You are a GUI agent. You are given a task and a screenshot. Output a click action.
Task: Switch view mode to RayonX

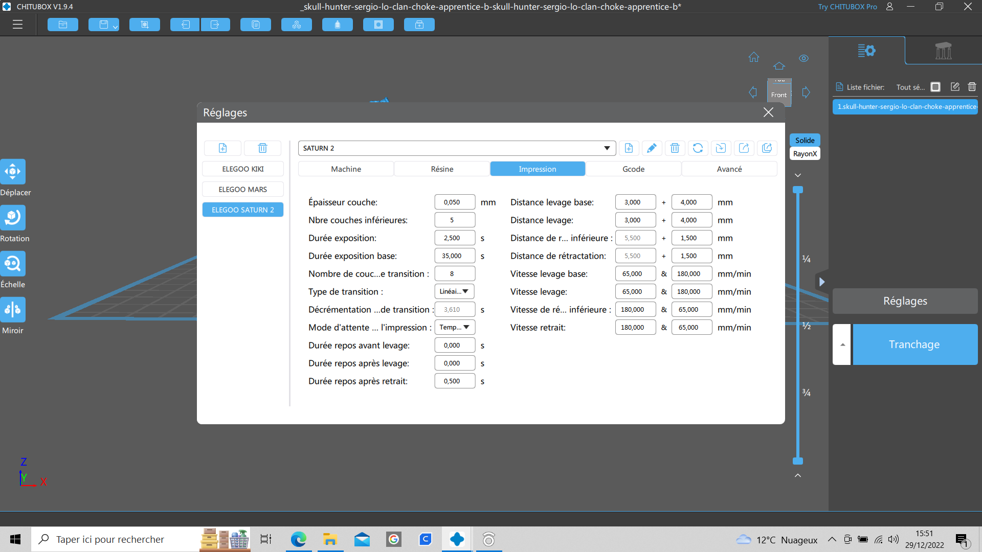[x=805, y=154]
